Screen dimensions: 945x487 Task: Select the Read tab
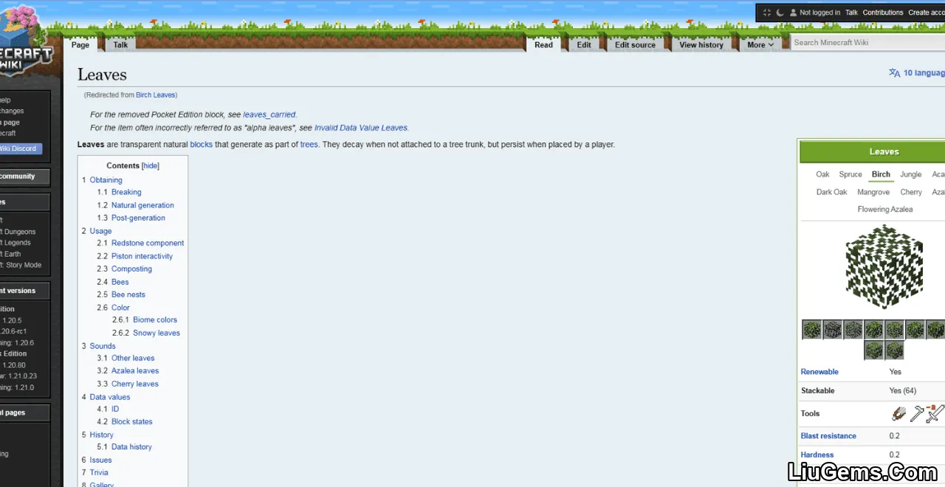[x=543, y=45]
